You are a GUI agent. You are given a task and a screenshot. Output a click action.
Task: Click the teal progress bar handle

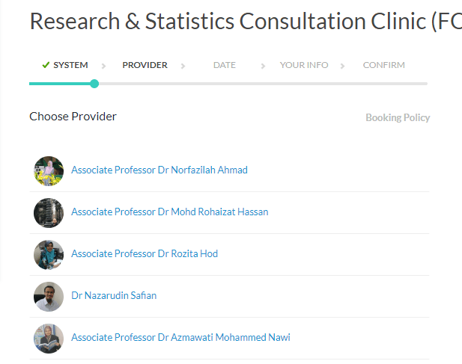(94, 84)
